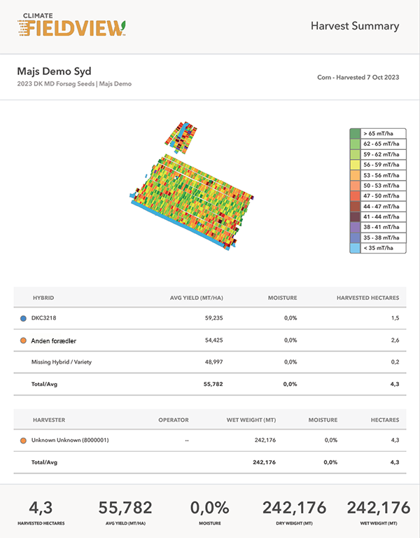Click the WET WEIGHT (MT) column header
The width and height of the screenshot is (420, 538).
click(251, 420)
